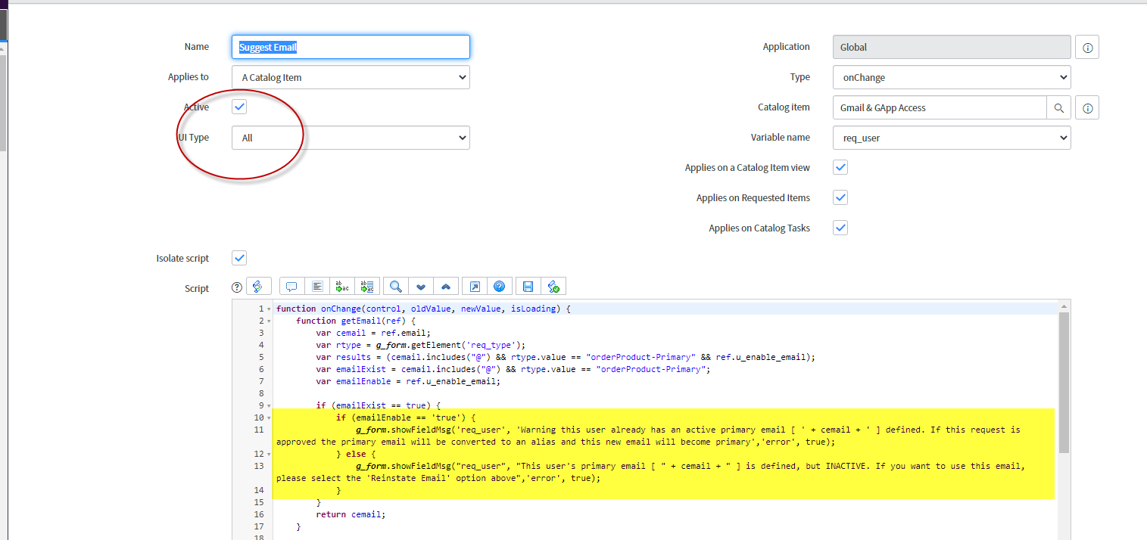Toggle full screen script editor icon
This screenshot has height=540, width=1147.
pos(474,287)
